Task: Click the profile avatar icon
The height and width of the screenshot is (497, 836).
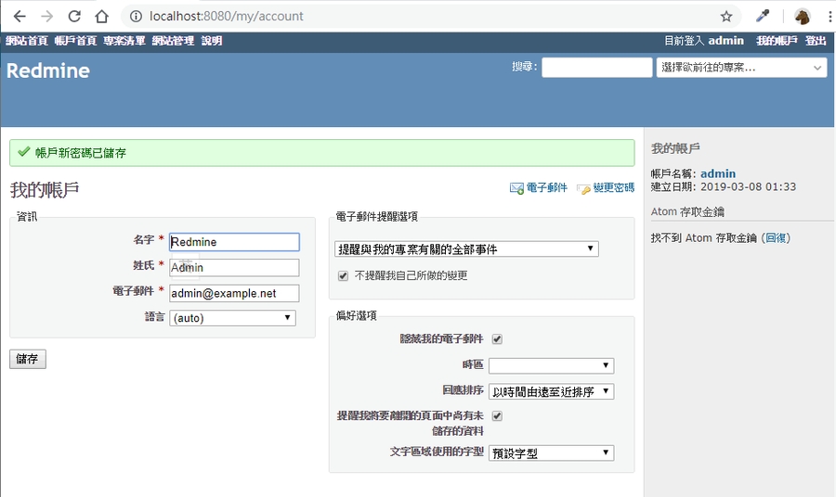Action: [x=802, y=16]
